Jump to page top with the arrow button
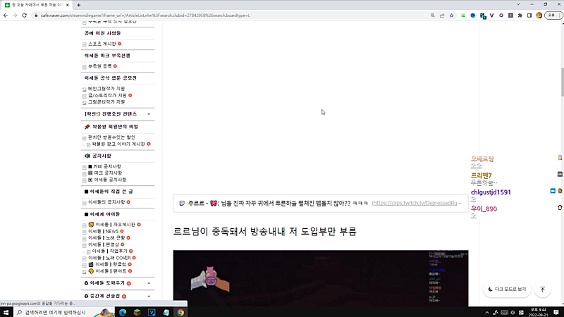Screen dimensions: 564x317 tap(543, 290)
